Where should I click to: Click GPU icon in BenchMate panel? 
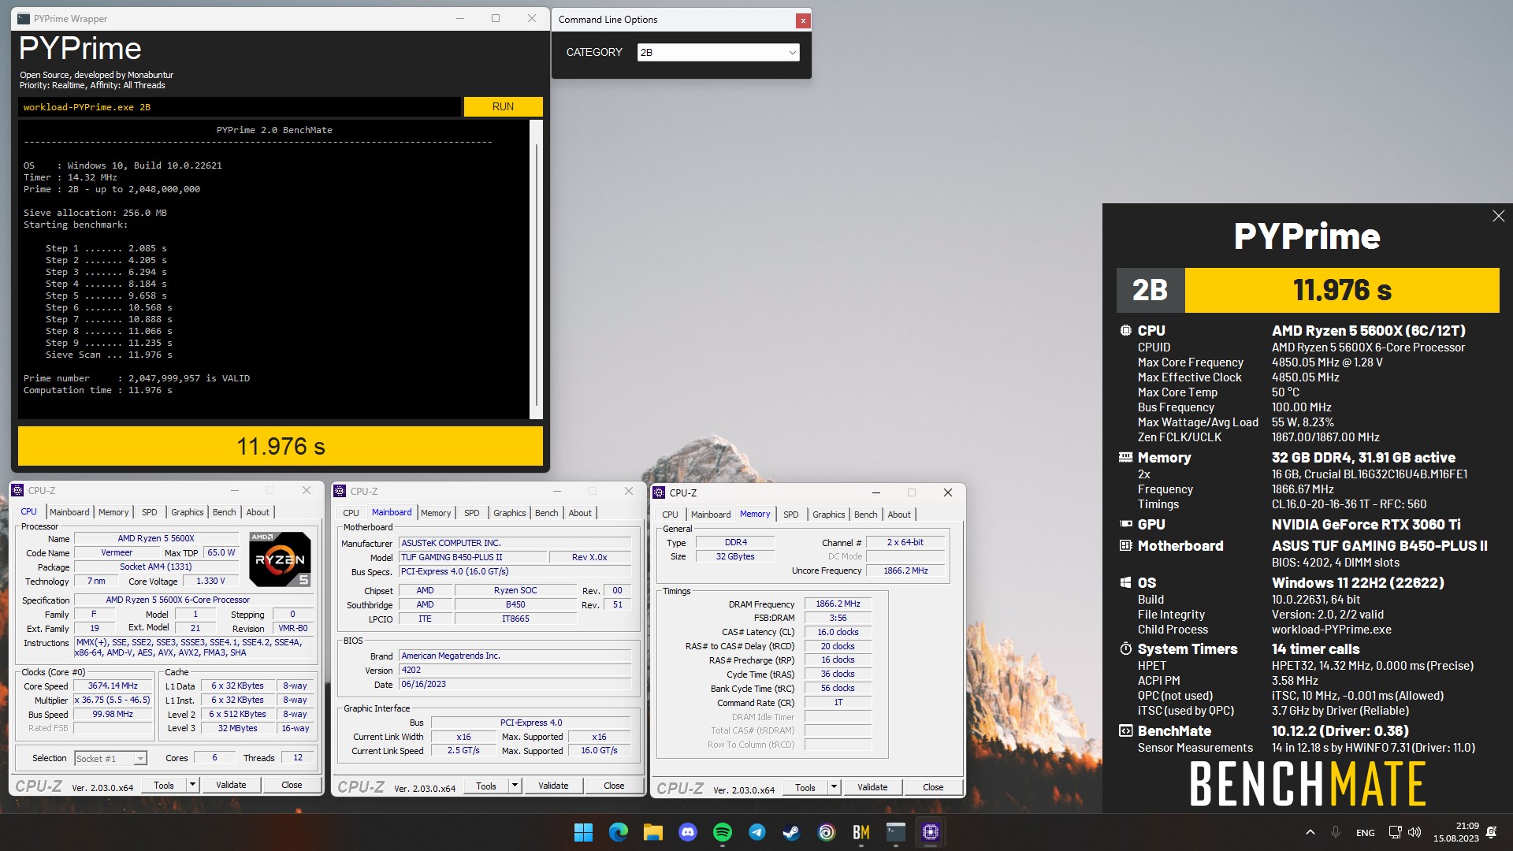(x=1126, y=525)
